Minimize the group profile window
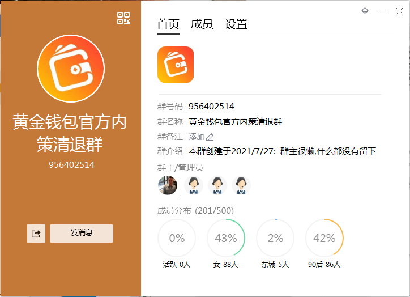 (382, 11)
